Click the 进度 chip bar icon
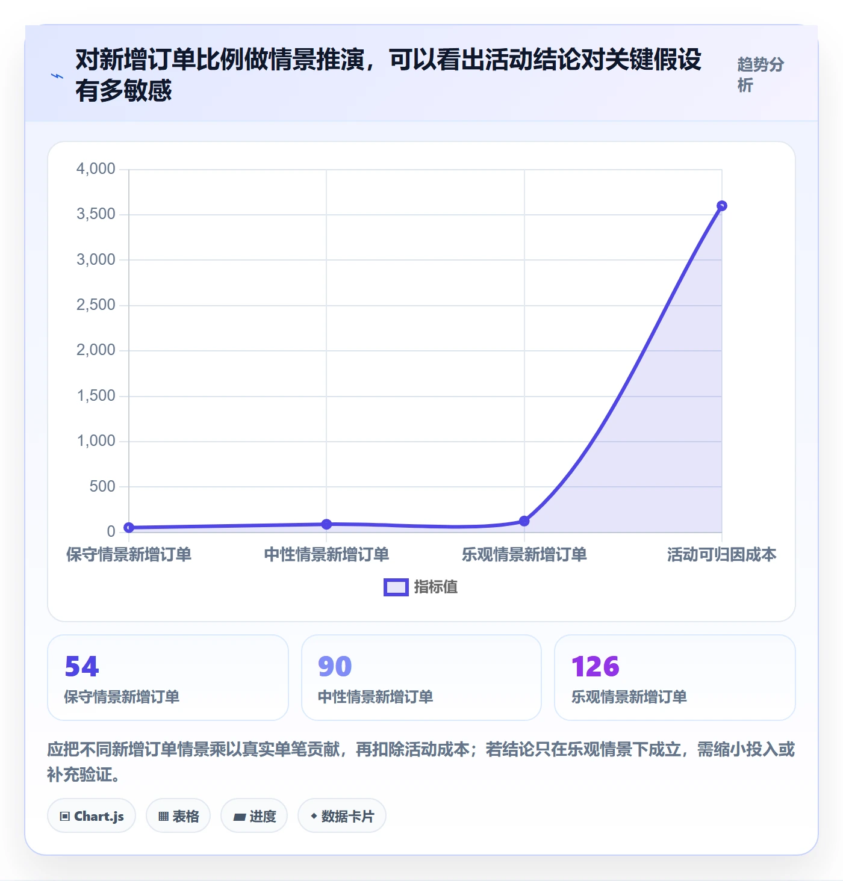This screenshot has width=843, height=881. (x=240, y=817)
